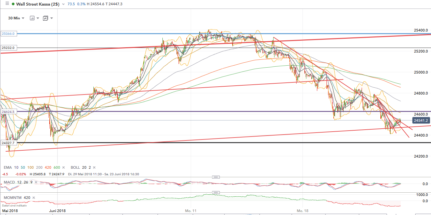Image resolution: width=431 pixels, height=215 pixels.
Task: Select the 24624.5 horizontal line label
Action: [x=9, y=112]
